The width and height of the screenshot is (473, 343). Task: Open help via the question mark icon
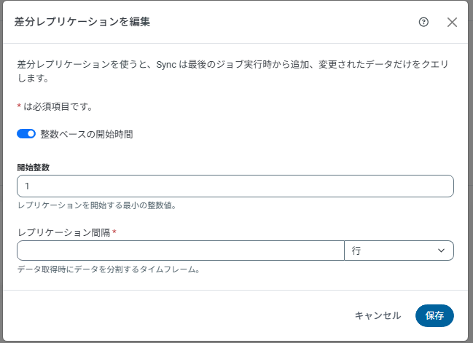[423, 22]
